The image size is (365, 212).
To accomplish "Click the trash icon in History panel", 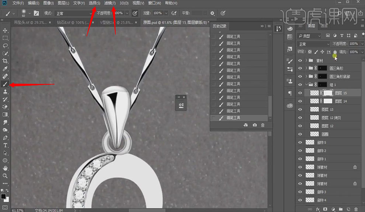I will (x=263, y=126).
